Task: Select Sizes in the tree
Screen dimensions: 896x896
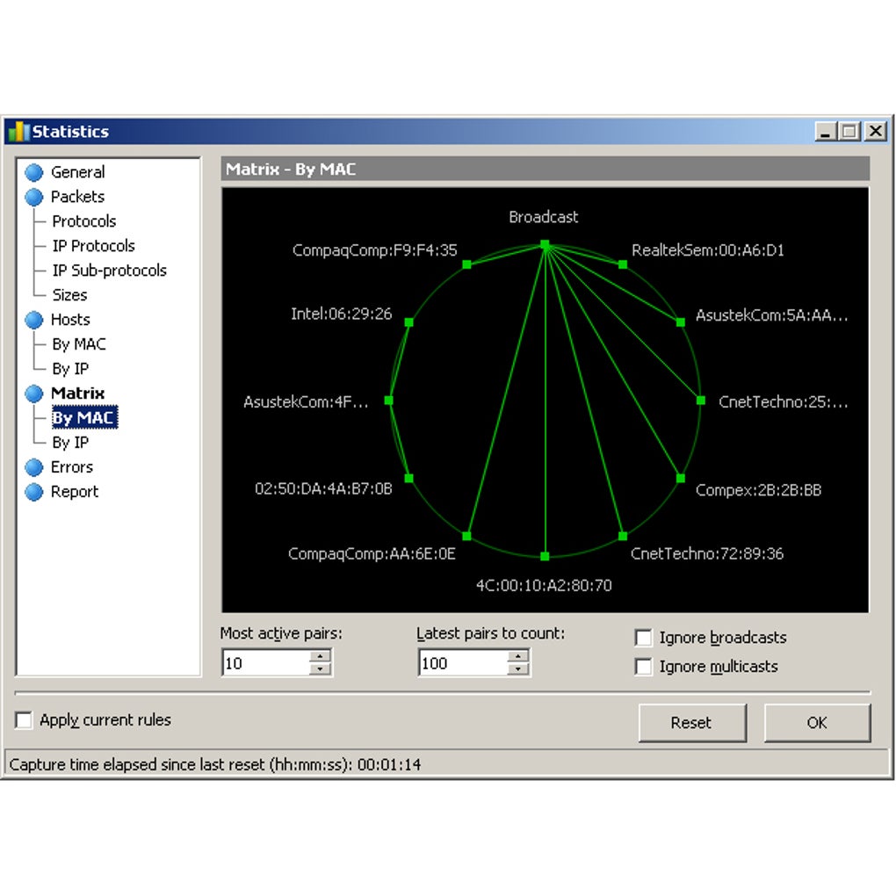Action: [x=69, y=295]
